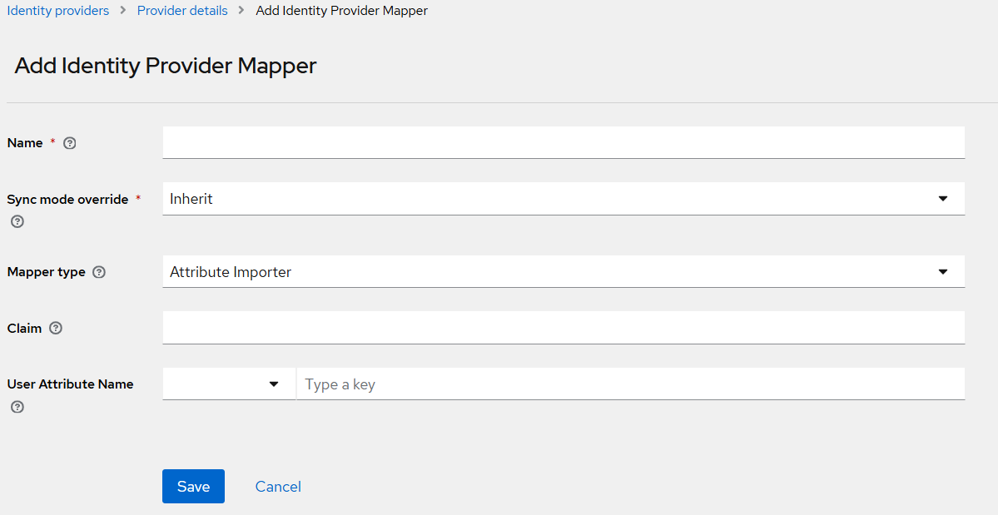Click the 'Mapper type' field label
The image size is (998, 515).
tap(47, 272)
